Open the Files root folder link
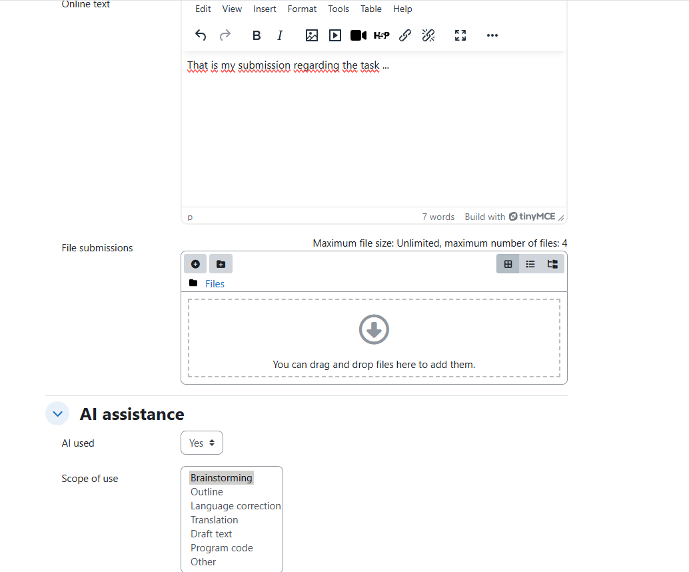The image size is (689, 572). [x=215, y=283]
